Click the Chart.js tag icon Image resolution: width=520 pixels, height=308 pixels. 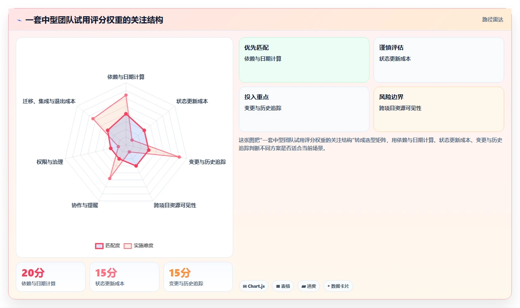tap(245, 286)
